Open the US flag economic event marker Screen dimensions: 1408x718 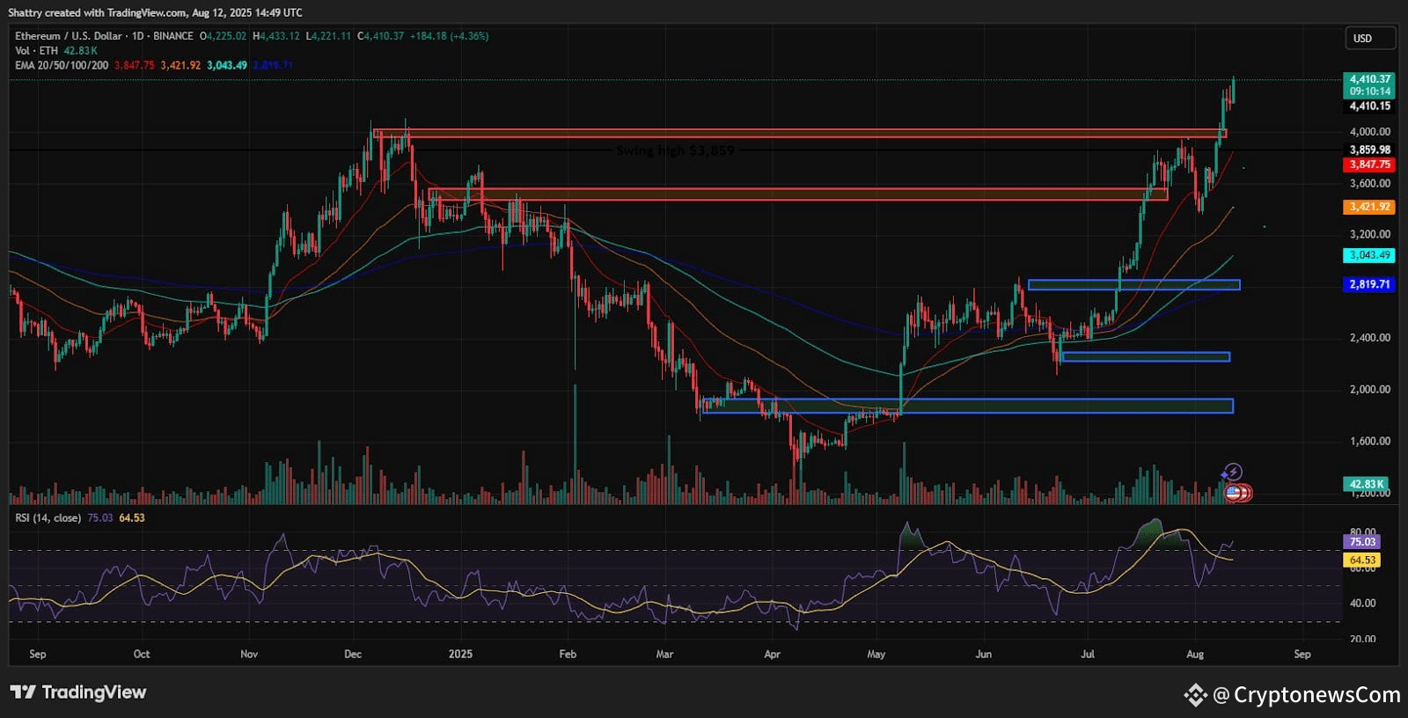1234,493
